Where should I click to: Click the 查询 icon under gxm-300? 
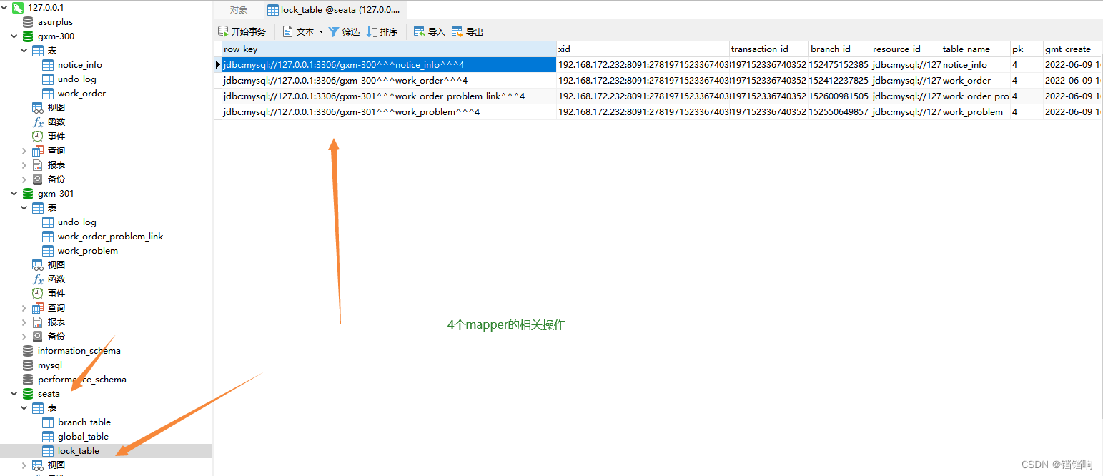(x=38, y=151)
